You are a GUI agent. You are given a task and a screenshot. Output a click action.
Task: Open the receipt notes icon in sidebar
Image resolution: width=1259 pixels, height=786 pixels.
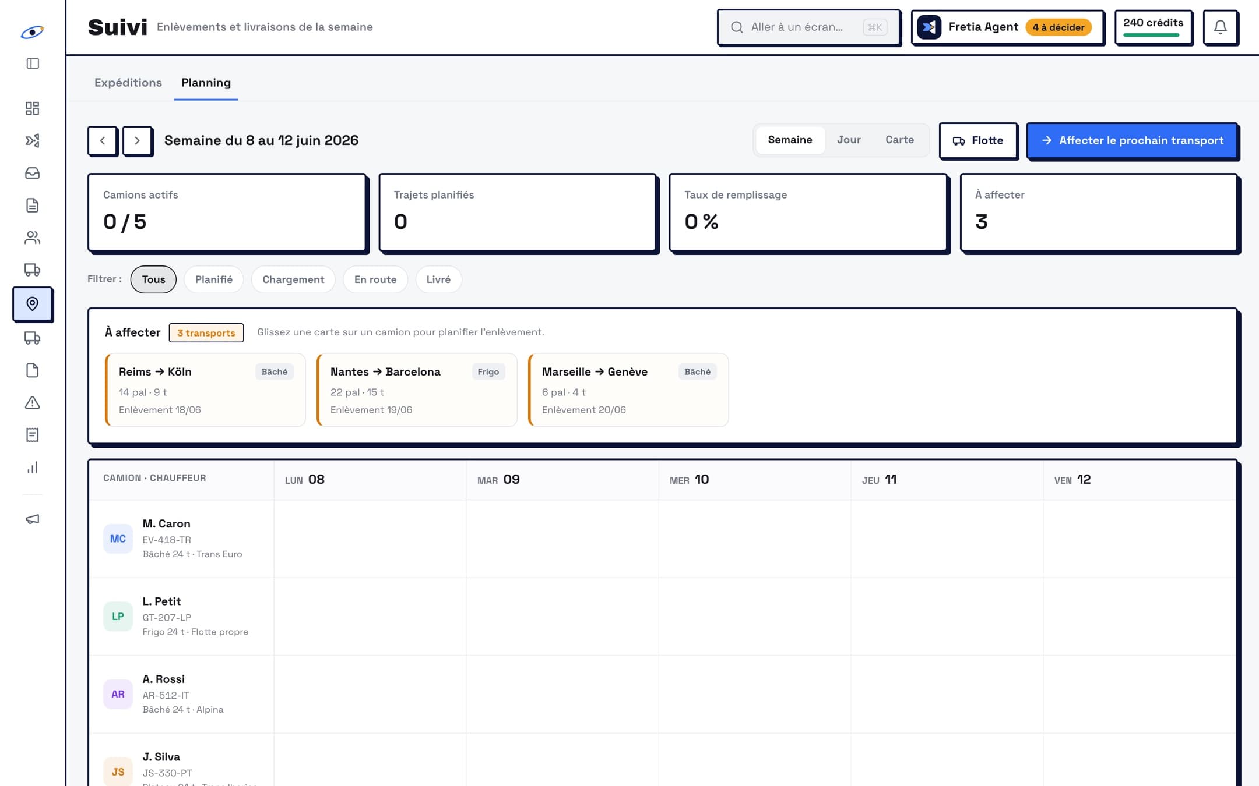click(x=33, y=435)
